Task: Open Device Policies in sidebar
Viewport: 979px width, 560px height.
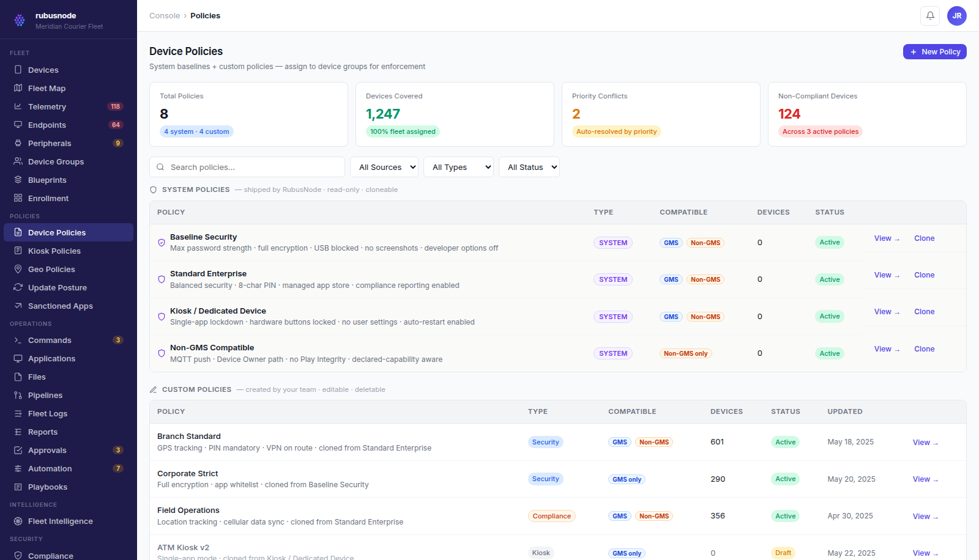Action: 69,232
